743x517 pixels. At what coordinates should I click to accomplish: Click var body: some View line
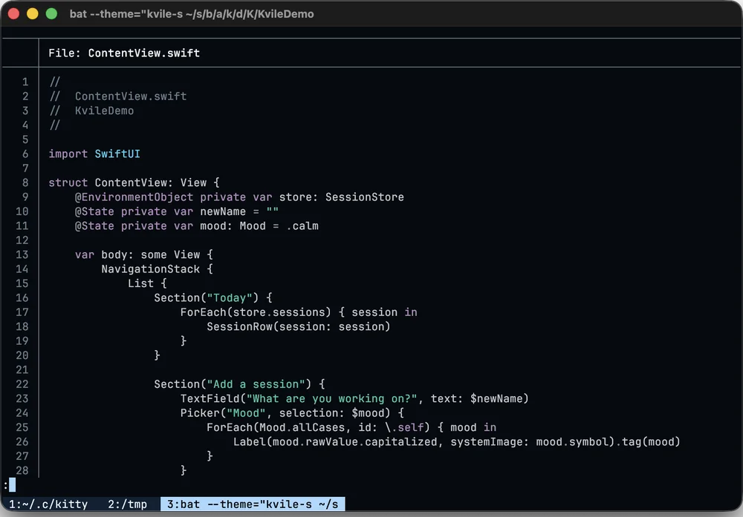coord(144,255)
